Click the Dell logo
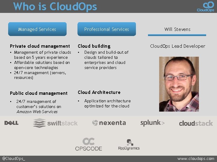The width and height of the screenshot is (217, 162). [11, 123]
